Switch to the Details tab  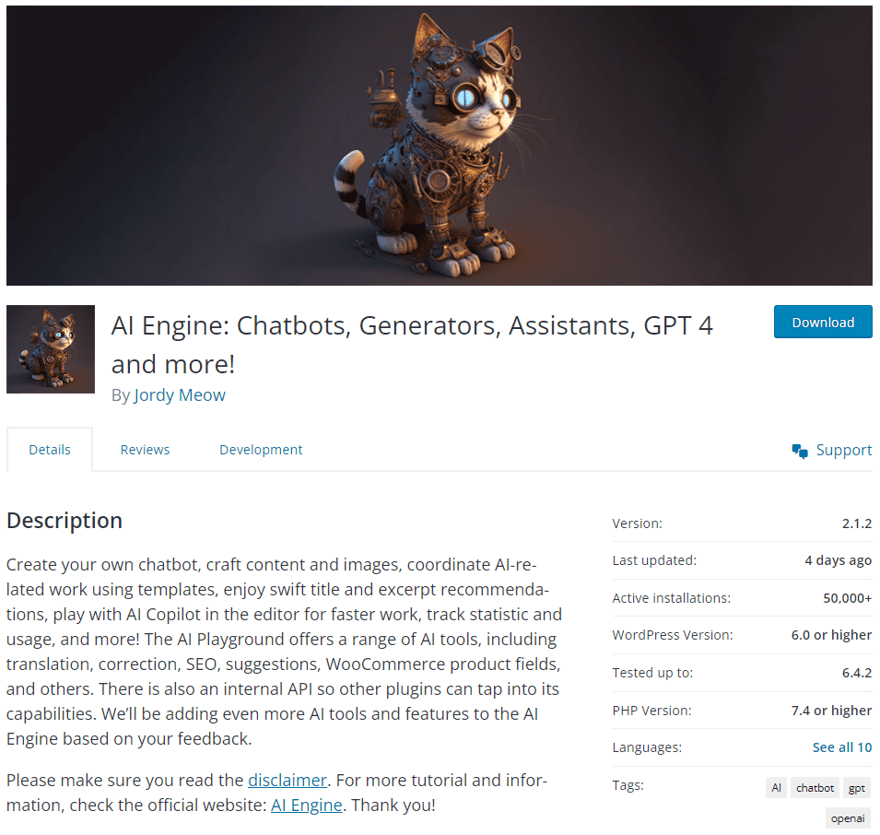click(x=50, y=450)
